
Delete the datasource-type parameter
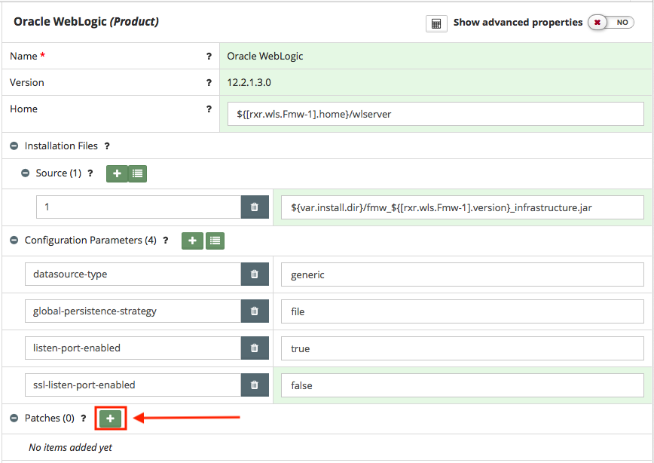point(255,274)
